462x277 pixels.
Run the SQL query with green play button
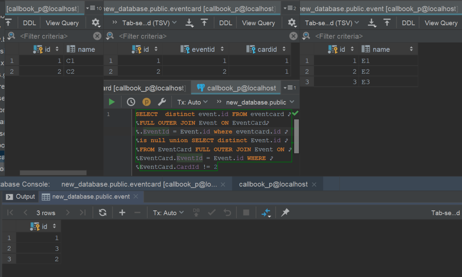(112, 102)
